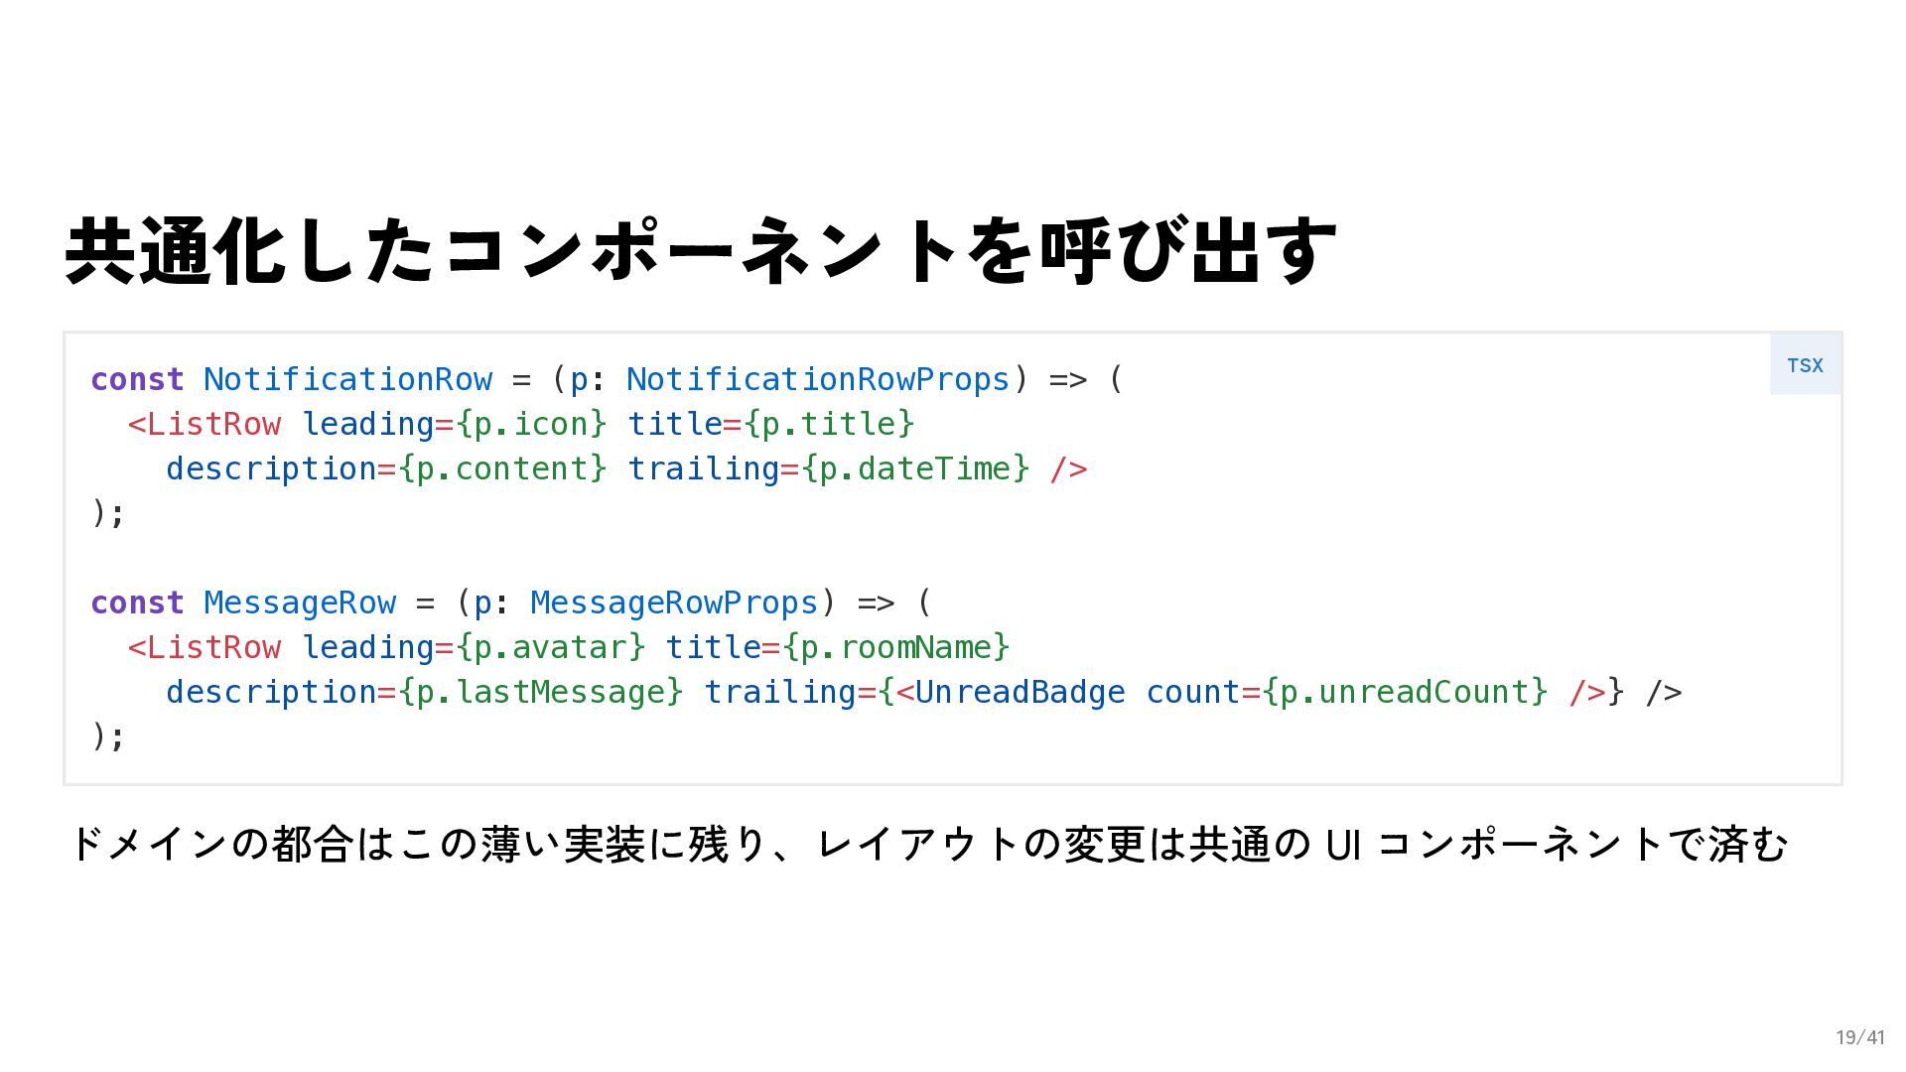The height and width of the screenshot is (1072, 1906).
Task: Click the NotificationRow identifier in code
Action: click(347, 379)
